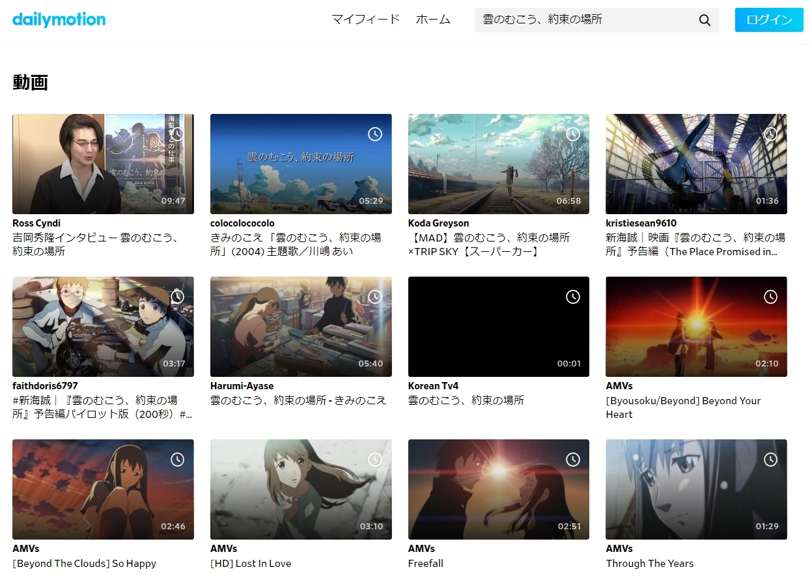
Task: Click title 【MAD】×TRIP SKY【スーパーカー】
Action: pos(489,245)
